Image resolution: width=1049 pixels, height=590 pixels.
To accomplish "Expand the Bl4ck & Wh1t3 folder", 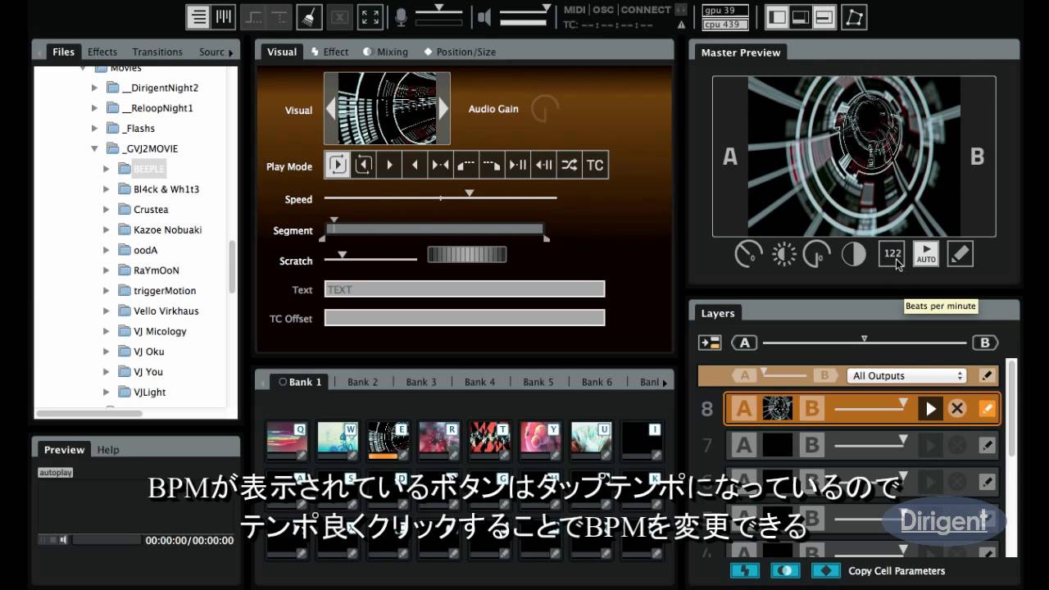I will pos(106,189).
